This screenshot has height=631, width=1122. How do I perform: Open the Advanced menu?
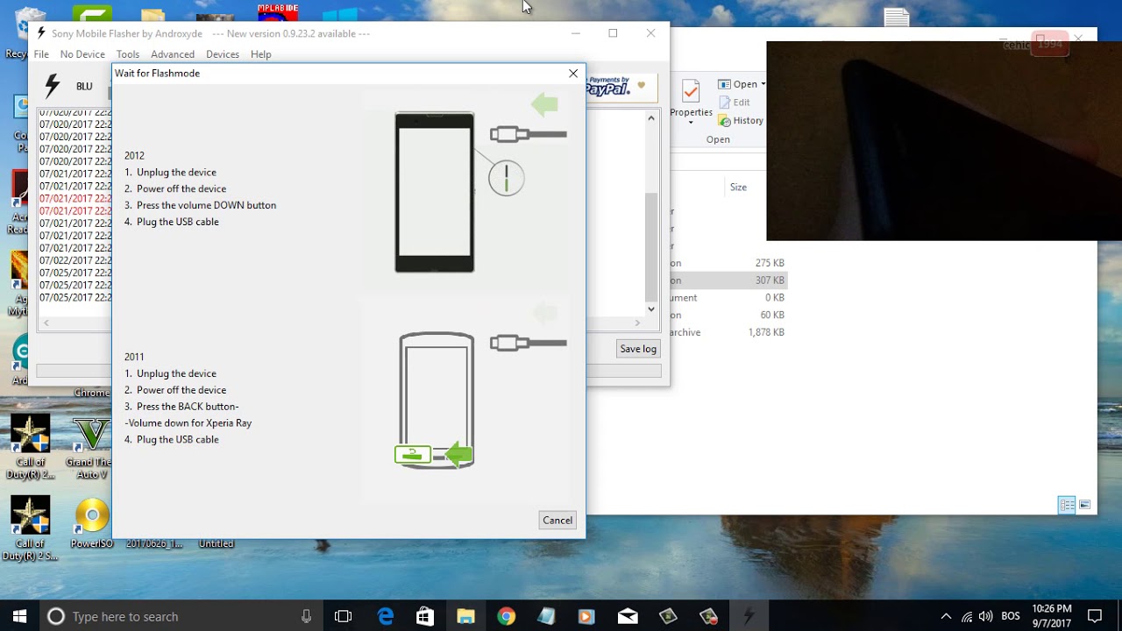point(173,54)
